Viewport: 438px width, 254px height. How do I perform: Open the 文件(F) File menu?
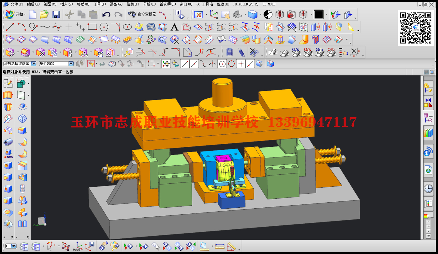17,4
